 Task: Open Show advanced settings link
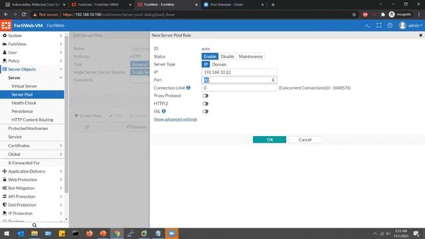[175, 119]
